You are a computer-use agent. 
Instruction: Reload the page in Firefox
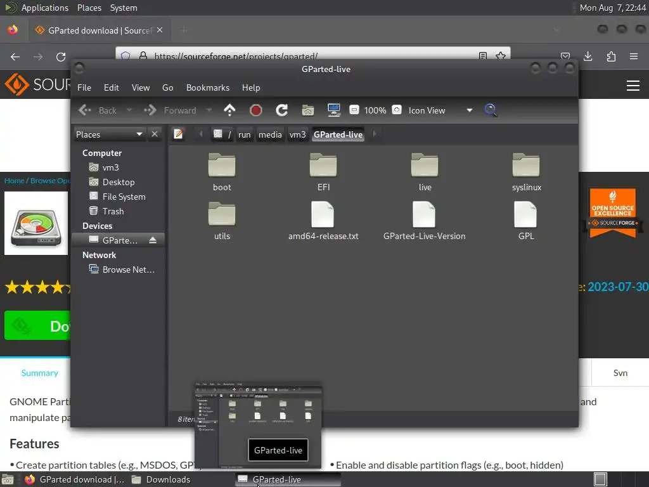tap(61, 56)
